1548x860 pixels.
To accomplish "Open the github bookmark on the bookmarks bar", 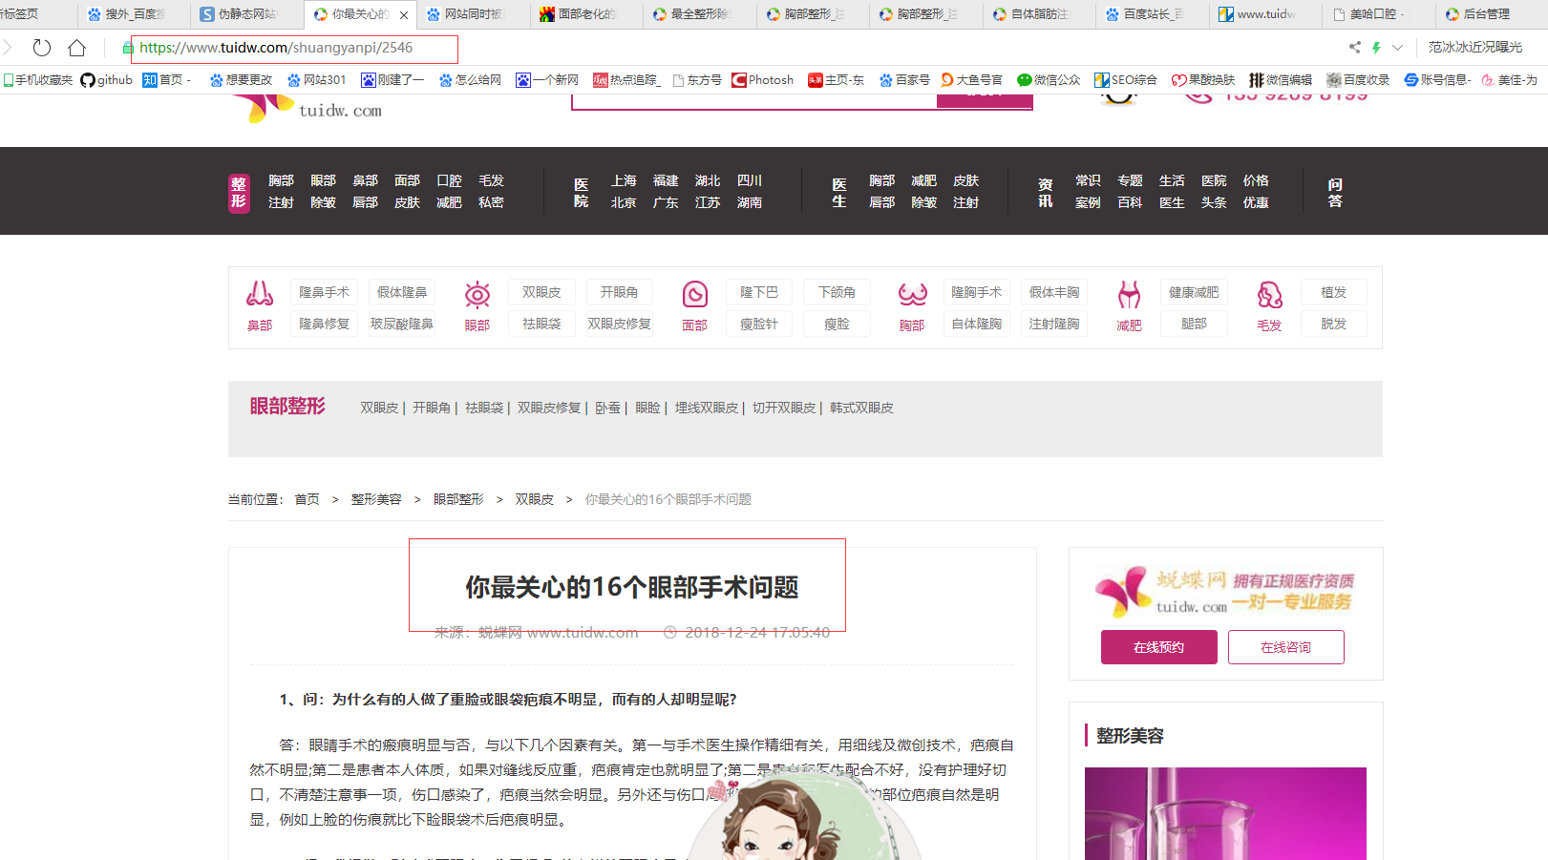I will click(106, 79).
